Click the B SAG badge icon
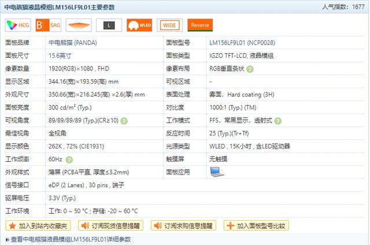The width and height of the screenshot is (370, 245). [x=49, y=25]
